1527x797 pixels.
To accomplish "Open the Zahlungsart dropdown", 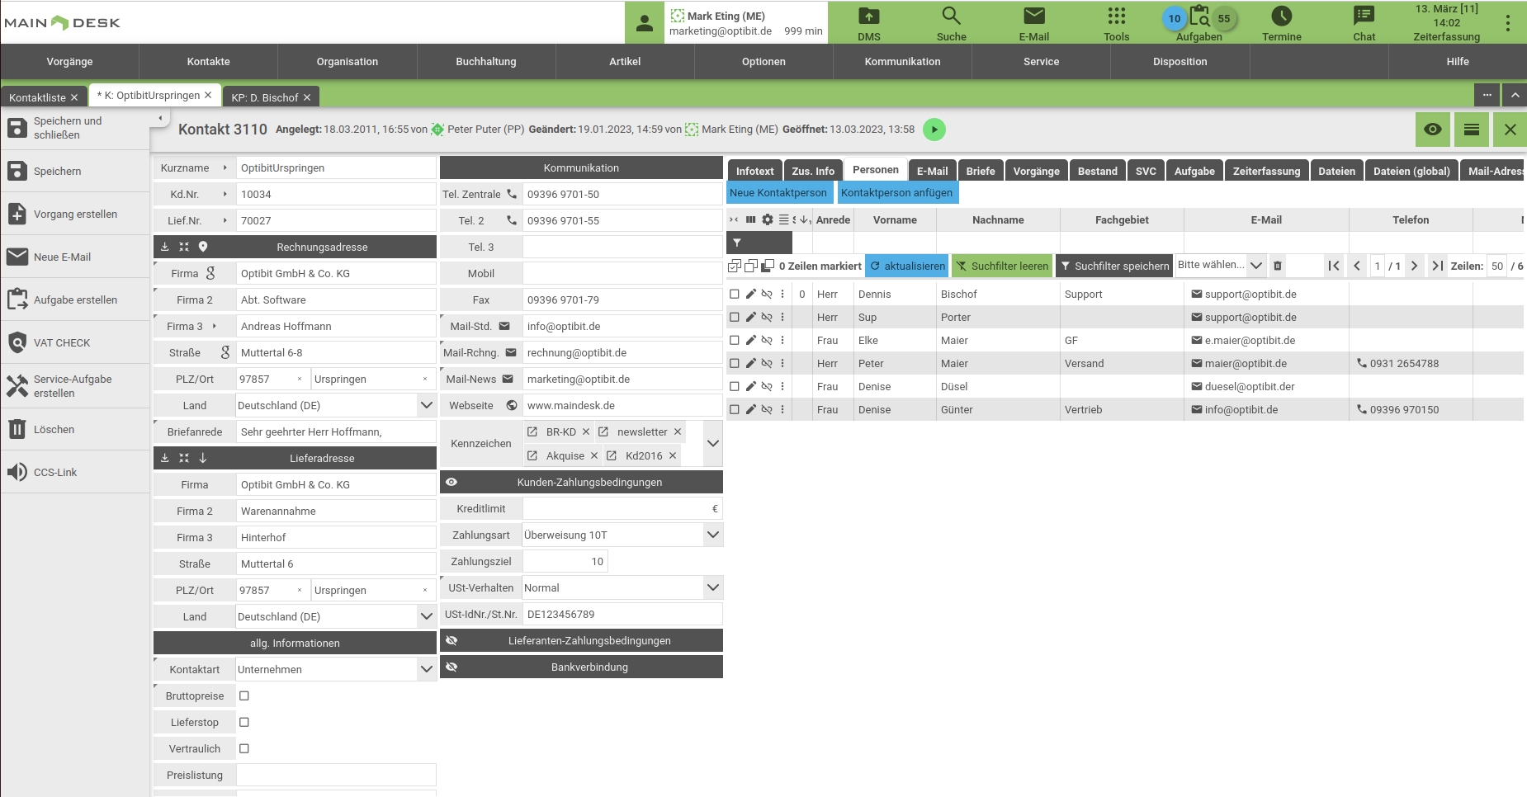I will point(713,535).
